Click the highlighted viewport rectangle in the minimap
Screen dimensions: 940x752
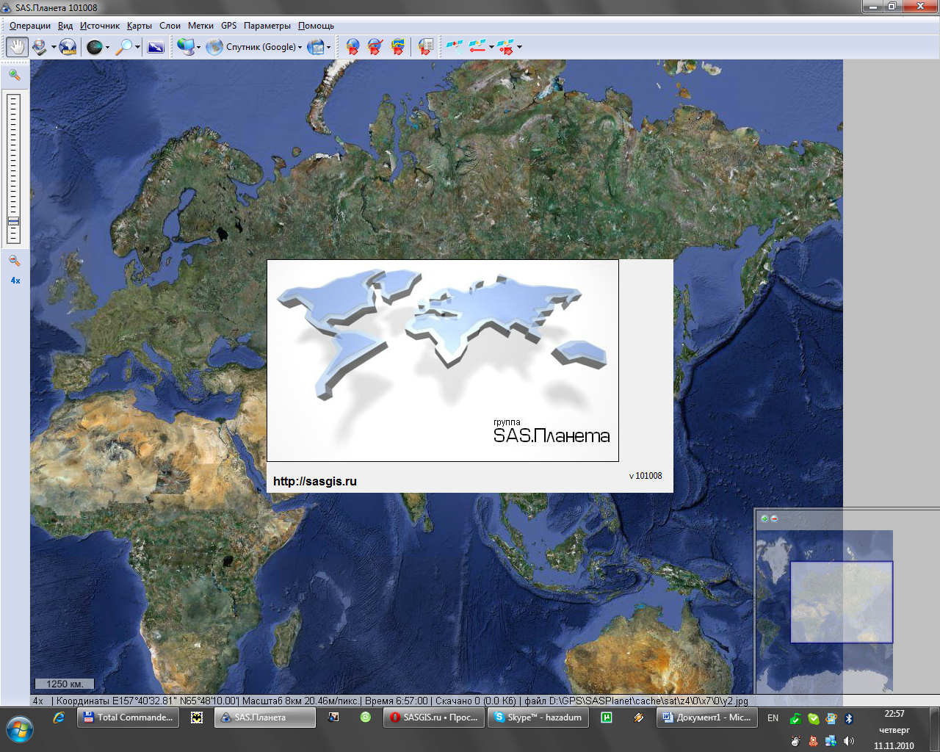(841, 602)
